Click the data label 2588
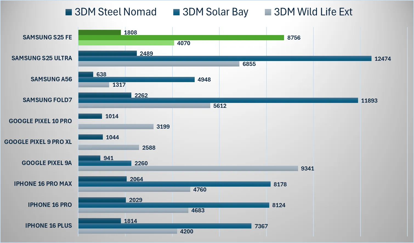 pyautogui.click(x=149, y=148)
